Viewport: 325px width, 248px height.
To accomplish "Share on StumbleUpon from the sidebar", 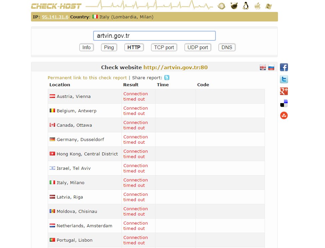I will (x=284, y=115).
